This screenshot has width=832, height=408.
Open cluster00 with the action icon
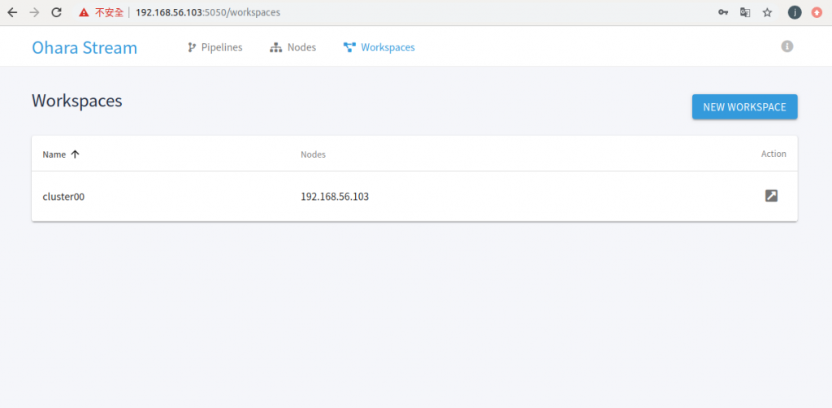(x=771, y=196)
